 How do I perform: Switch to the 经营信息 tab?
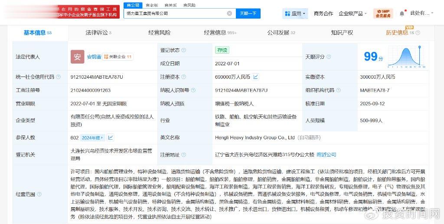tap(220, 33)
